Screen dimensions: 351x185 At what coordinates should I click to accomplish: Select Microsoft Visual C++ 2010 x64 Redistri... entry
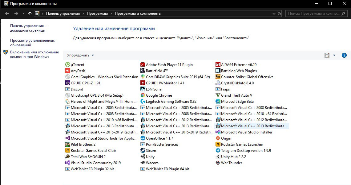click(x=251, y=114)
